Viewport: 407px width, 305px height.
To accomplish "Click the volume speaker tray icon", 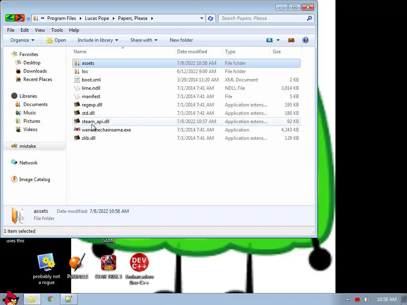I will pos(366,299).
